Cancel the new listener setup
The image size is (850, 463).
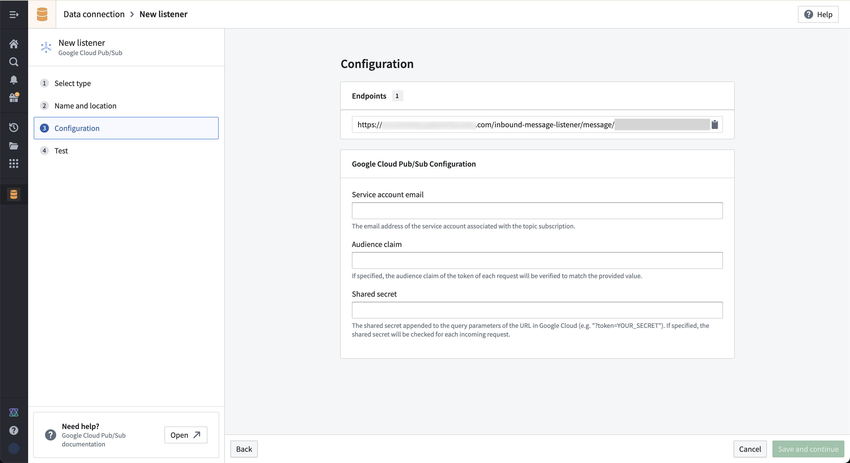750,449
